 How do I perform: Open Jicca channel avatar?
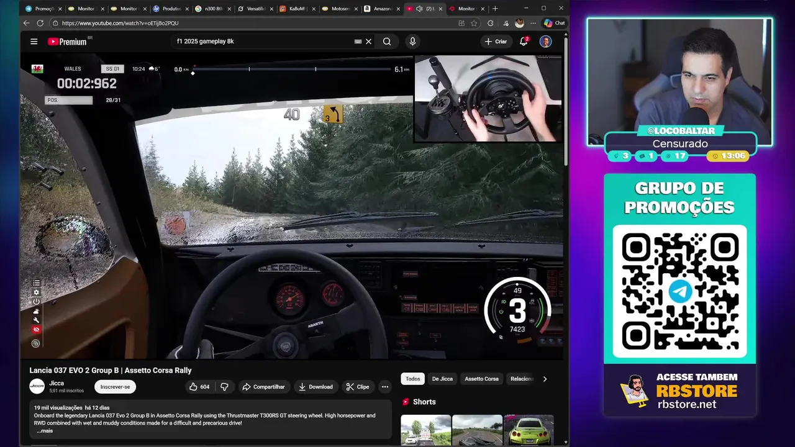tap(37, 386)
